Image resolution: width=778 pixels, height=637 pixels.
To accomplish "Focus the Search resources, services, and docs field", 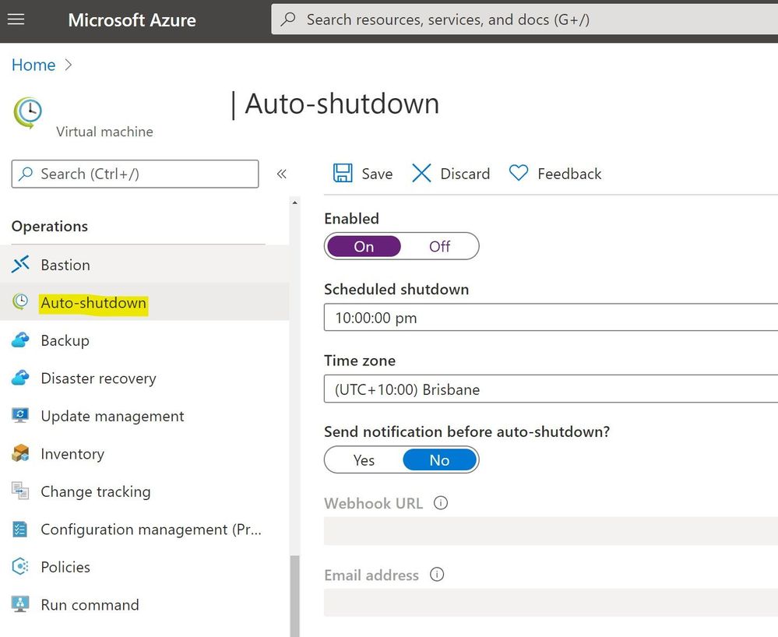I will (524, 19).
